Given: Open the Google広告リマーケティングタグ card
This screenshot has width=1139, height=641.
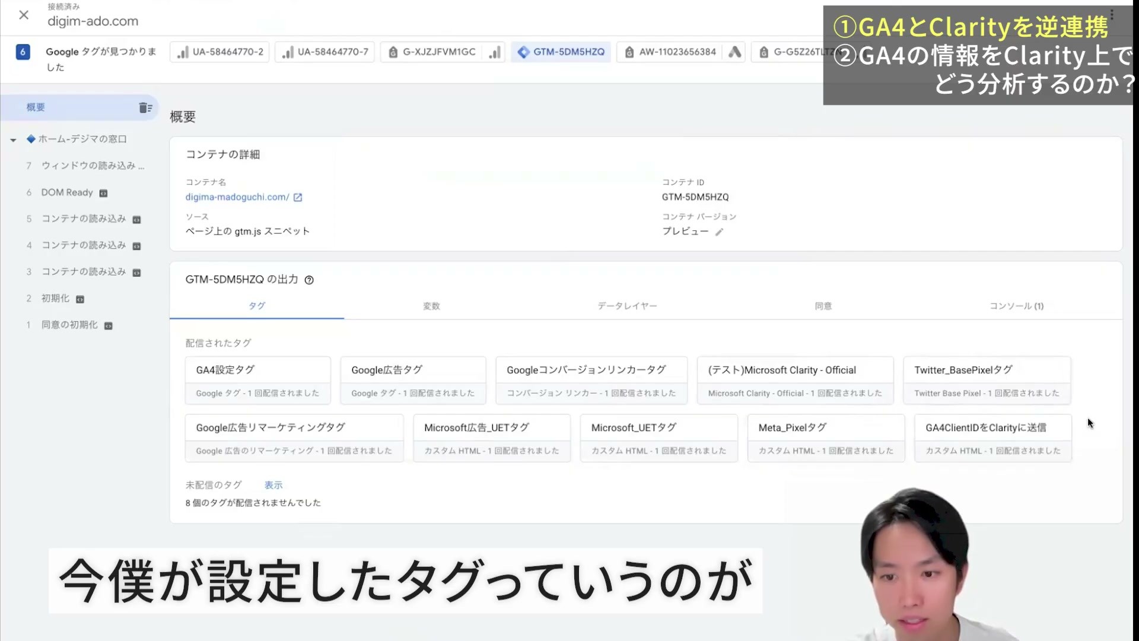Looking at the screenshot, I should [x=294, y=438].
